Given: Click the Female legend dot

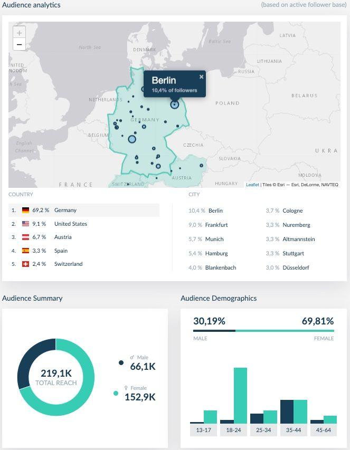Looking at the screenshot, I should pyautogui.click(x=116, y=393).
